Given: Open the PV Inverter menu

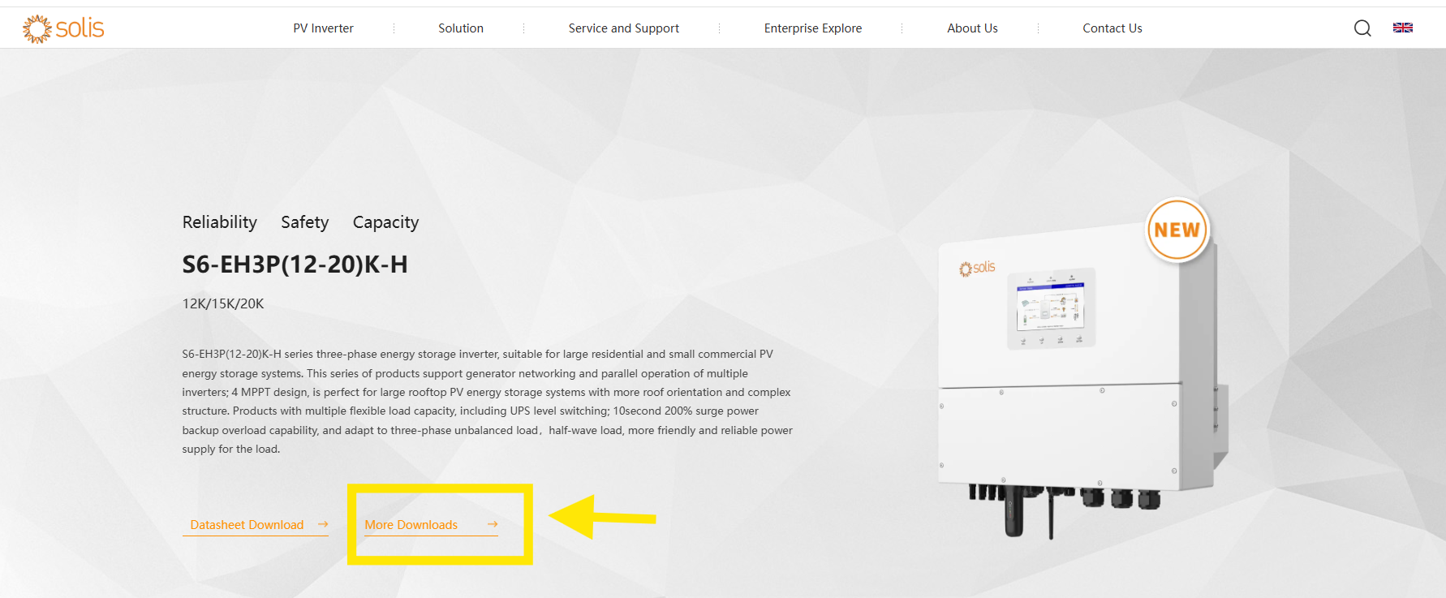Looking at the screenshot, I should click(x=323, y=28).
